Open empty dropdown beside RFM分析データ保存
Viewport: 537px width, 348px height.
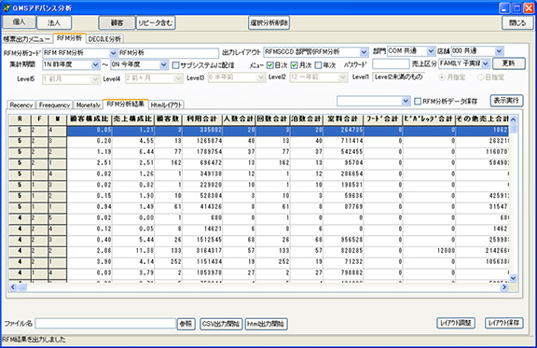[406, 101]
